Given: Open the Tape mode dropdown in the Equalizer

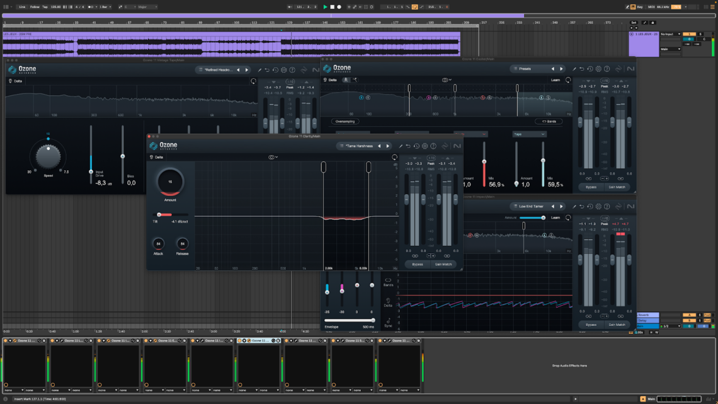Looking at the screenshot, I should 529,134.
